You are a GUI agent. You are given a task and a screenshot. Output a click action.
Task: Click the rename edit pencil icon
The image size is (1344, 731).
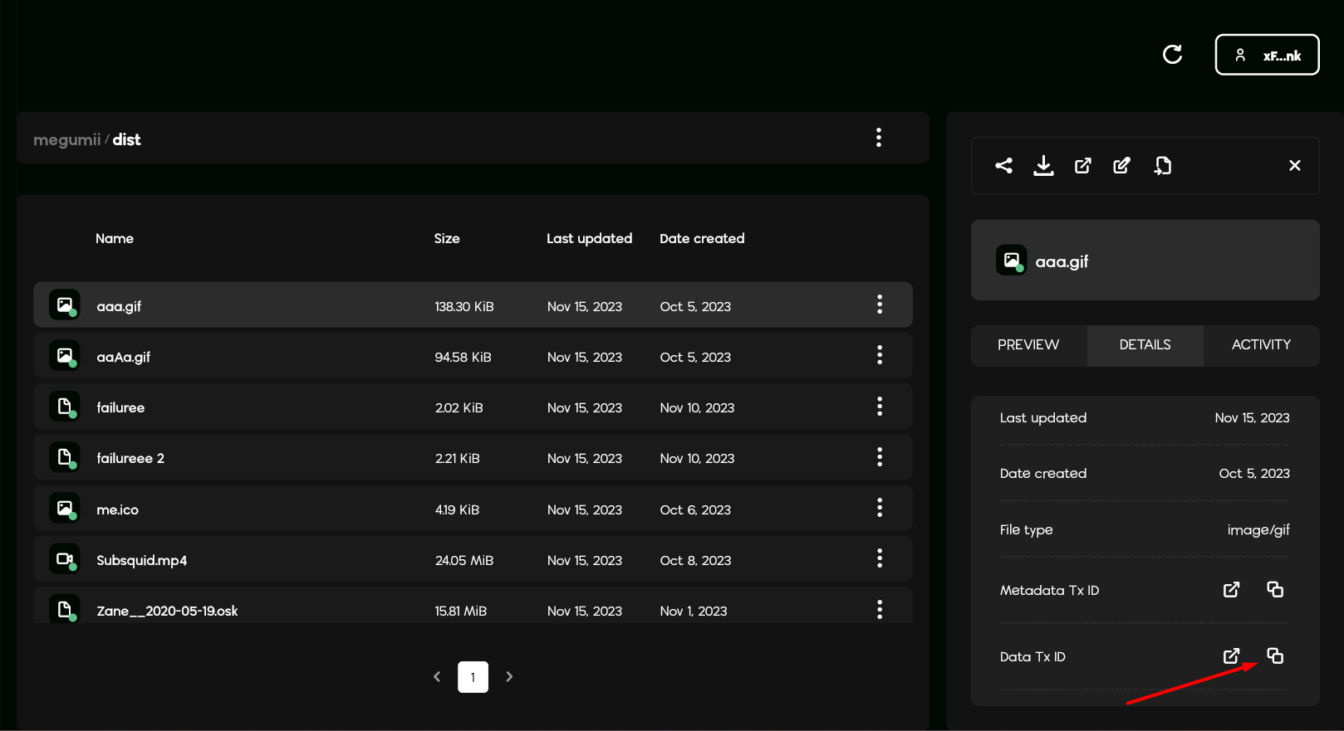[1121, 166]
